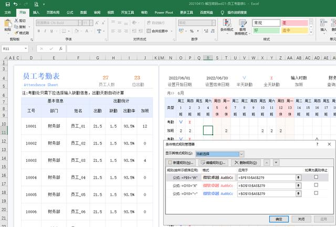Click the 确定 (OK) button
336x227 pixels.
click(x=279, y=219)
